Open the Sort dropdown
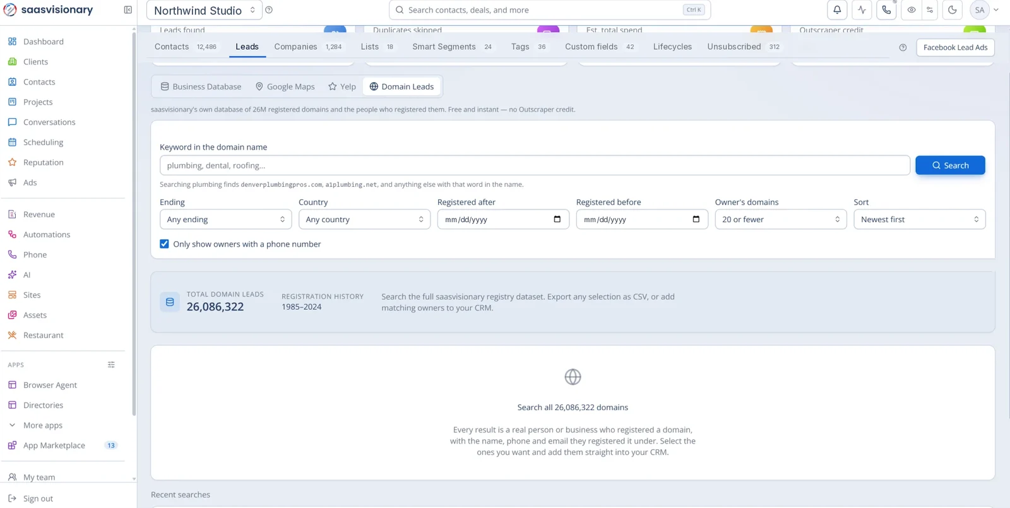 920,220
